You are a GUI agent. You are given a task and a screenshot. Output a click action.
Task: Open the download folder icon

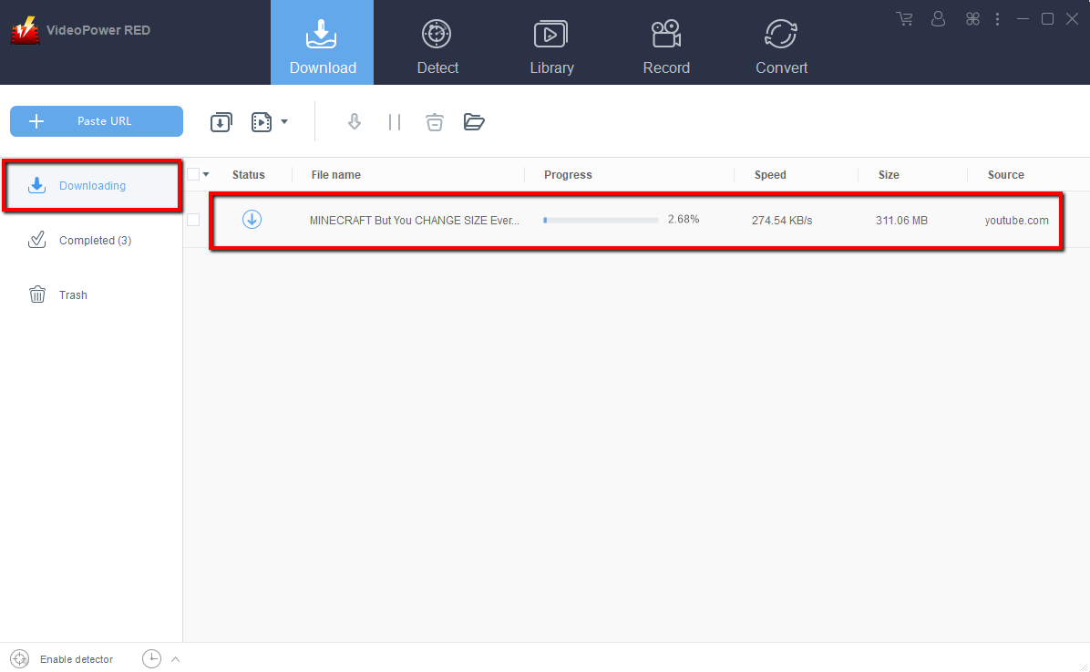[474, 122]
